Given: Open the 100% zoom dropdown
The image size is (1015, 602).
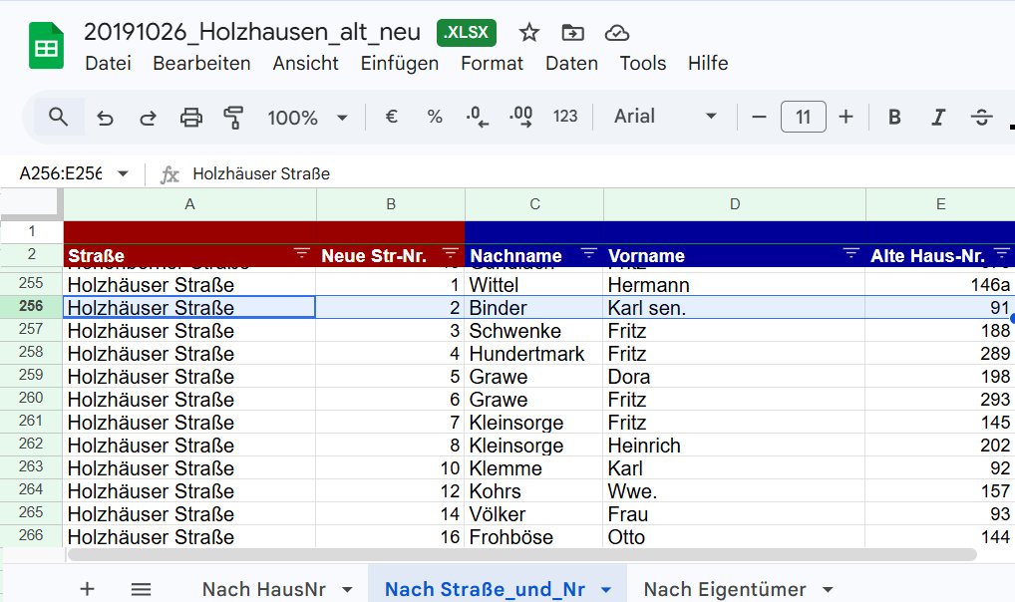Looking at the screenshot, I should (307, 118).
